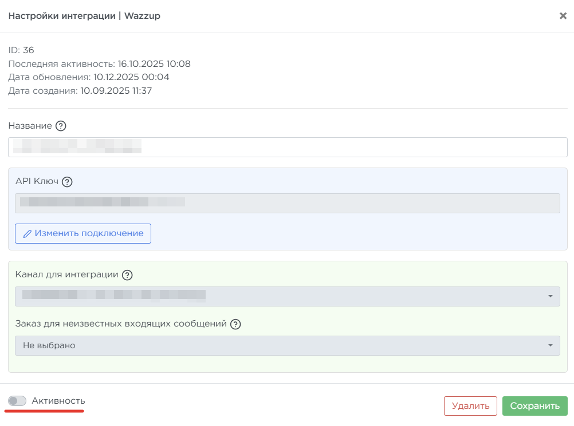
Task: Click the Активность label text
Action: 58,401
